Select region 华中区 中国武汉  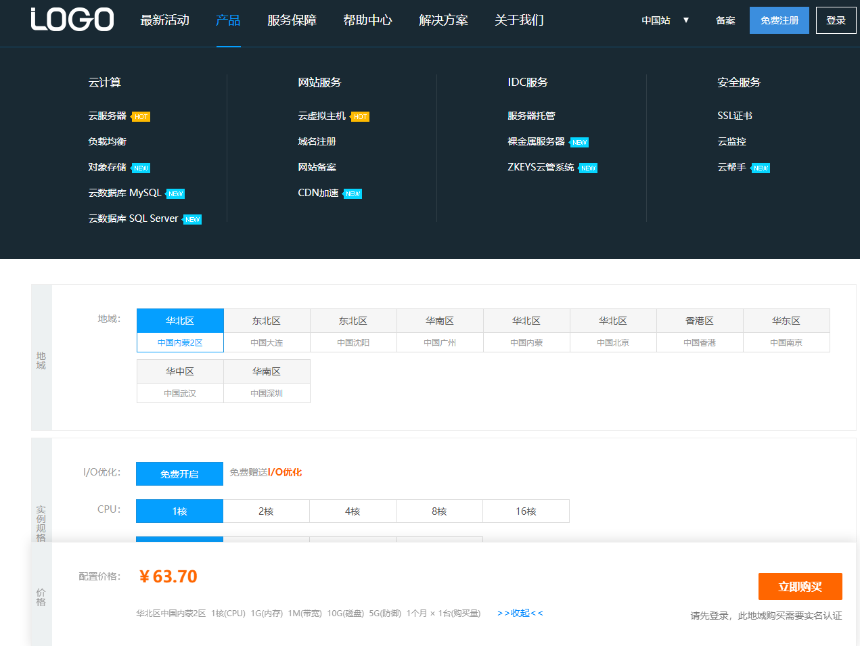point(180,382)
